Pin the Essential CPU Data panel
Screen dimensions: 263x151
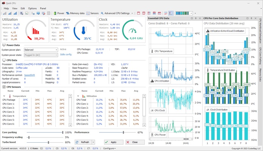196,18
